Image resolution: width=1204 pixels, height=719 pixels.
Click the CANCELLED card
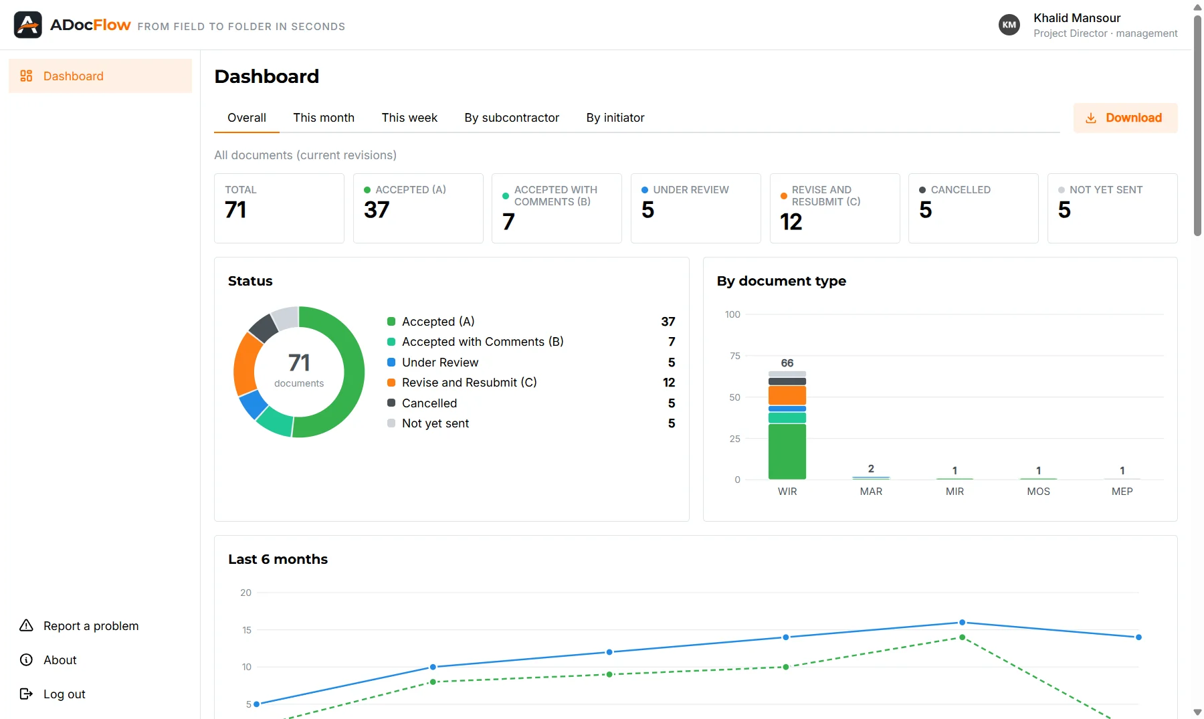[973, 208]
